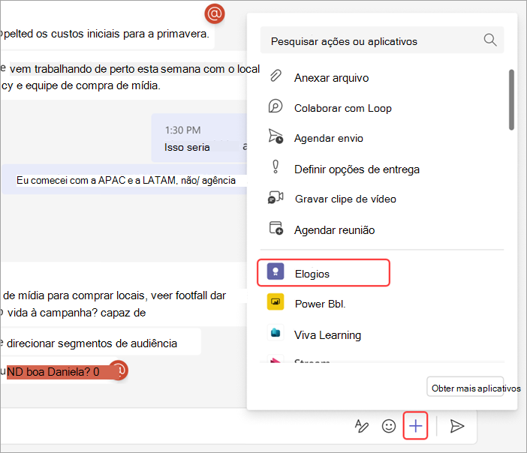This screenshot has width=527, height=453.
Task: Click Obter mais aplicativos button
Action: pos(465,386)
